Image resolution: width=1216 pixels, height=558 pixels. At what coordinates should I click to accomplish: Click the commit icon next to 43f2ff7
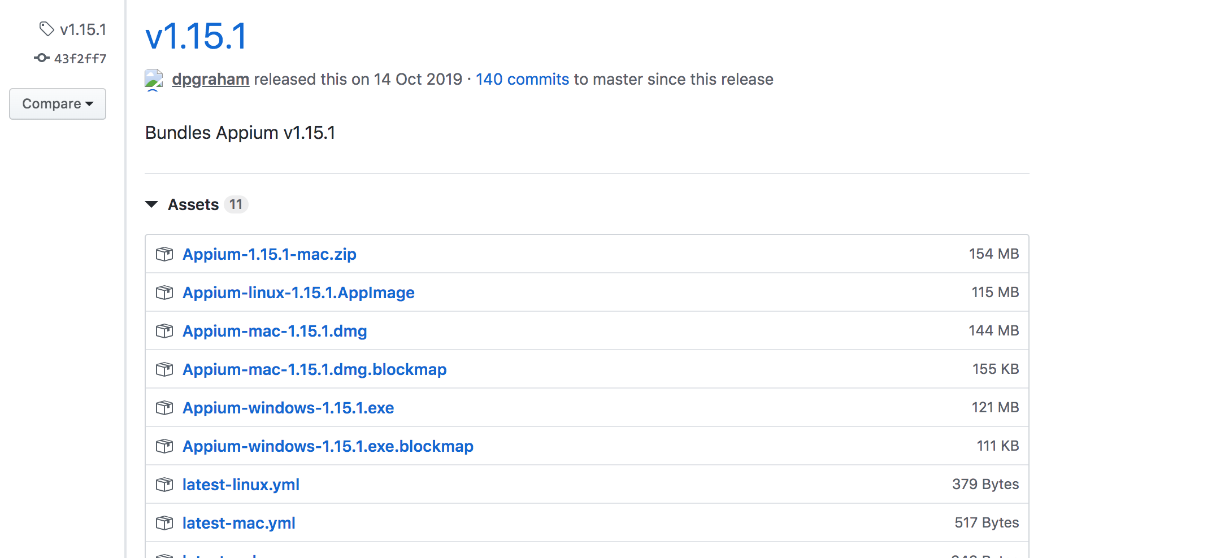click(42, 58)
